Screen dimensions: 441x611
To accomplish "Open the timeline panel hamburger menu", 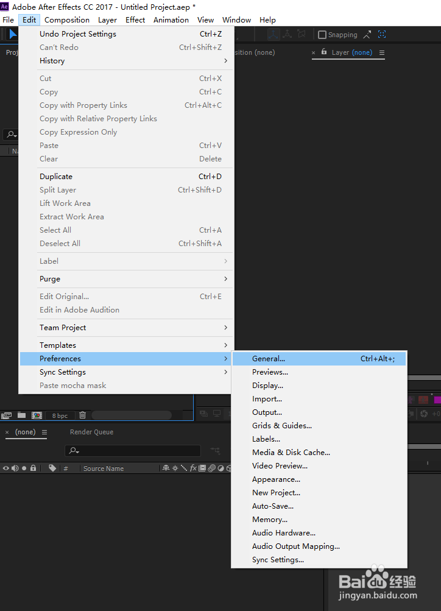I will (x=44, y=432).
